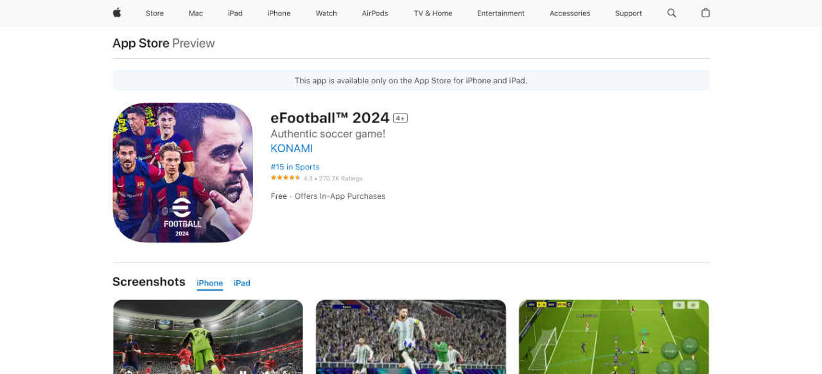Open the KONAMI developer link

pos(292,148)
